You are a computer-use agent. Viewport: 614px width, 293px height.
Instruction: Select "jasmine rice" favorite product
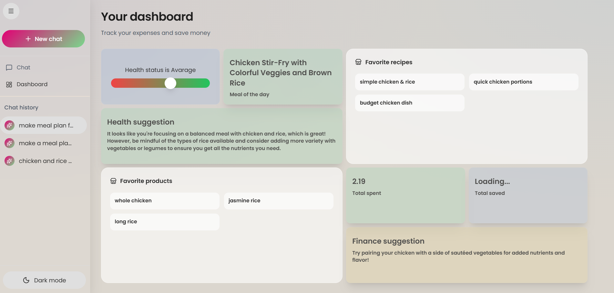click(x=279, y=201)
